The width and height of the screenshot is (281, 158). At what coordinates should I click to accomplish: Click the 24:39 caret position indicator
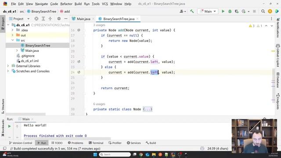[218, 148]
